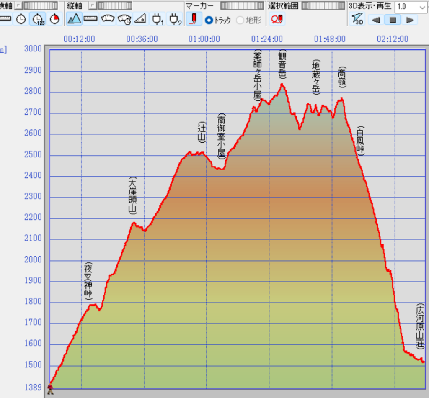This screenshot has width=429, height=398.
Task: Toggle the small box beside 縦軸
Action: (x=93, y=5)
